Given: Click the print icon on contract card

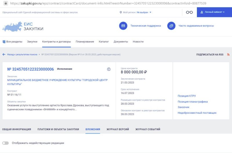Looking at the screenshot, I should point(109,69).
